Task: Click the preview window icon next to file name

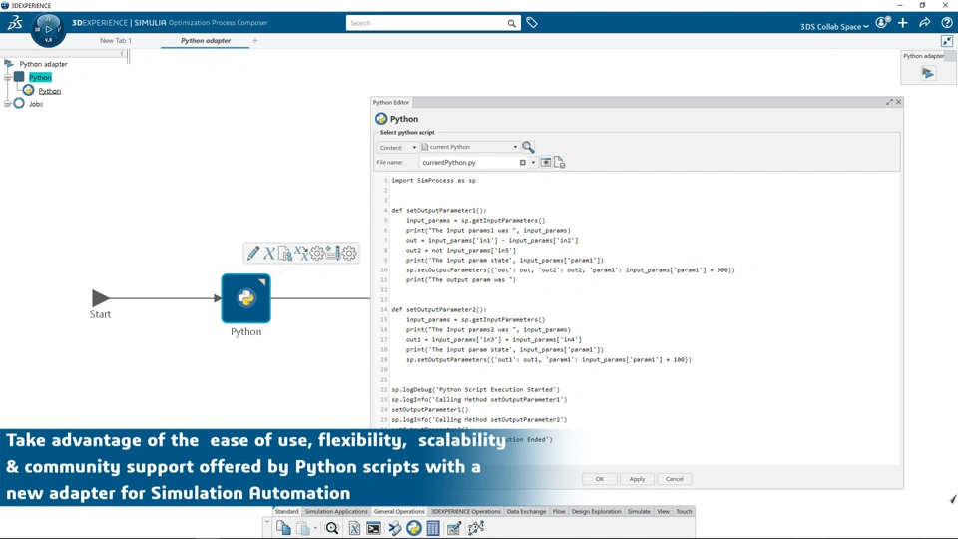Action: [x=546, y=163]
